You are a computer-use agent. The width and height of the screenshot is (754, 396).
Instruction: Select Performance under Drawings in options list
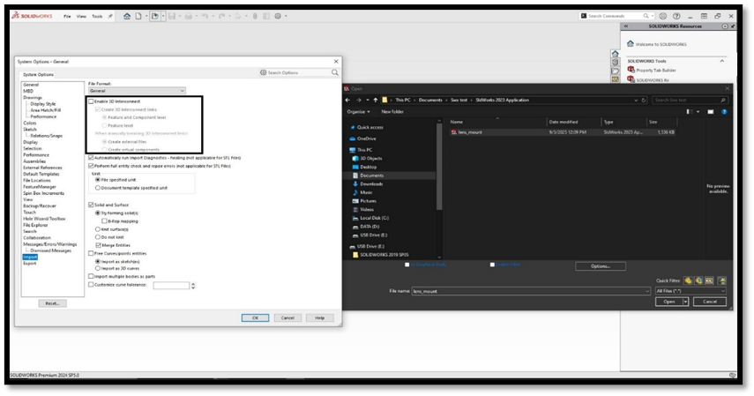click(x=43, y=117)
